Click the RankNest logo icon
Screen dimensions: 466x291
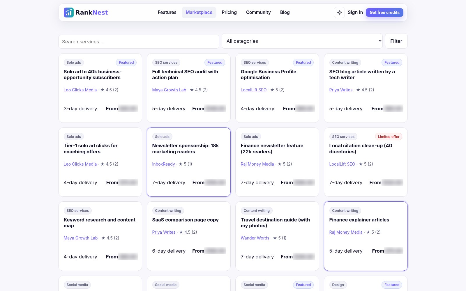[x=69, y=13]
